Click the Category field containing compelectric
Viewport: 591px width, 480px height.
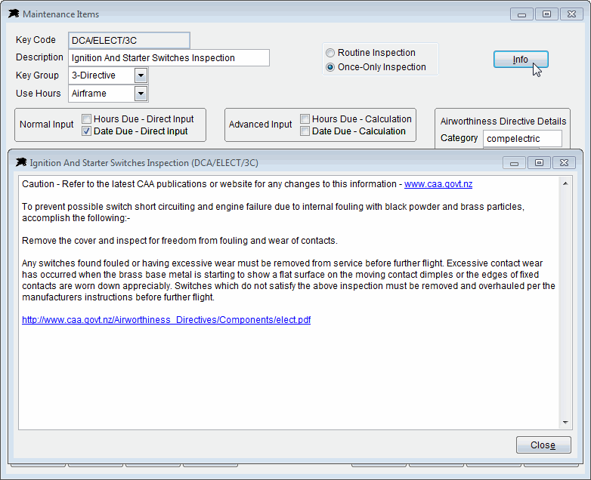coord(522,139)
